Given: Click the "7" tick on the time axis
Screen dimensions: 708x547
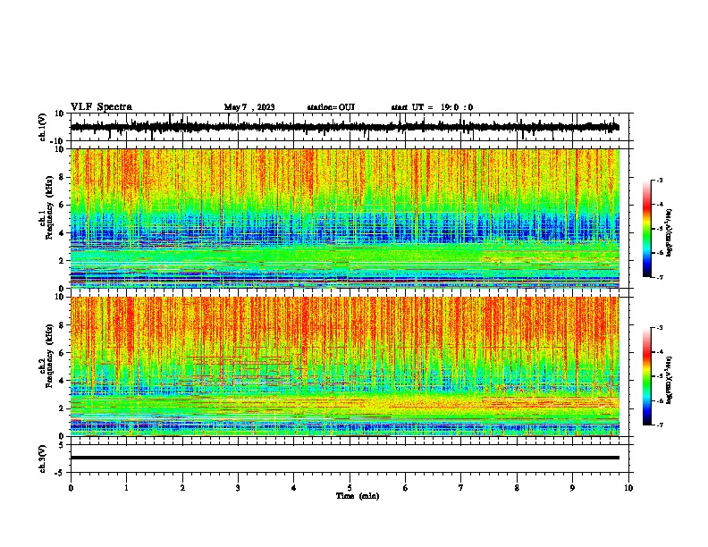Looking at the screenshot, I should pos(461,488).
